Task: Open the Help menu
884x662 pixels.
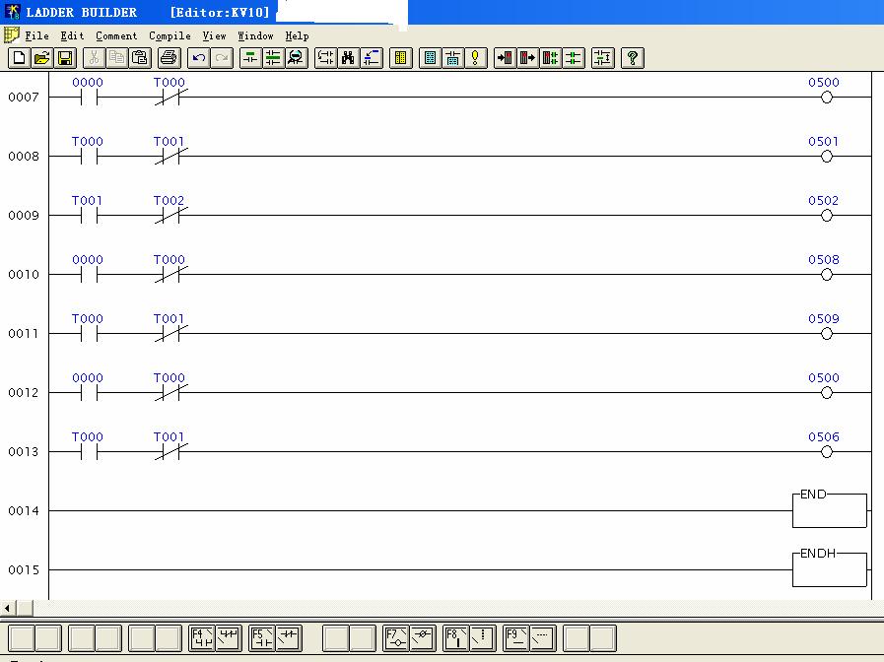Action: [297, 36]
